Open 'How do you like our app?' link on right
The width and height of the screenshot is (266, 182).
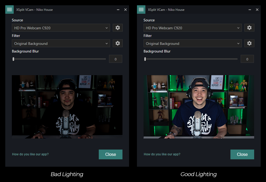coord(162,154)
